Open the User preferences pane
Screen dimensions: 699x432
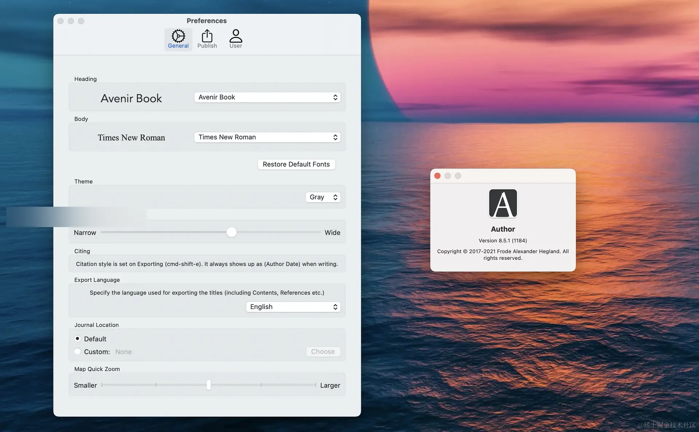236,39
